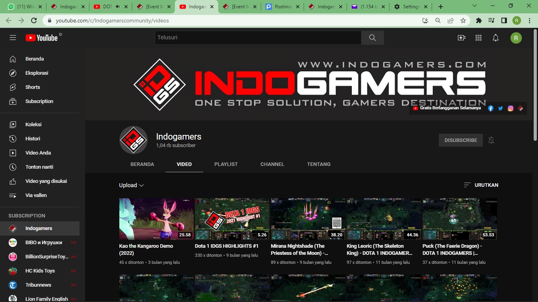Click the search magnifier button
The width and height of the screenshot is (538, 302).
tap(372, 38)
